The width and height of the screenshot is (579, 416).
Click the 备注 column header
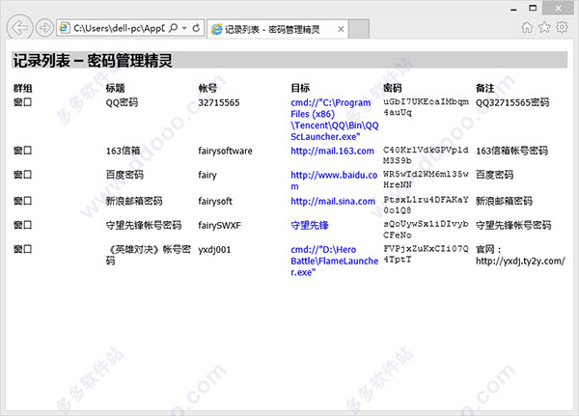484,88
